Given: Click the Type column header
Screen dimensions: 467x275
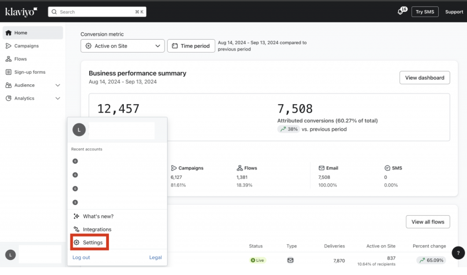Looking at the screenshot, I should tap(291, 246).
